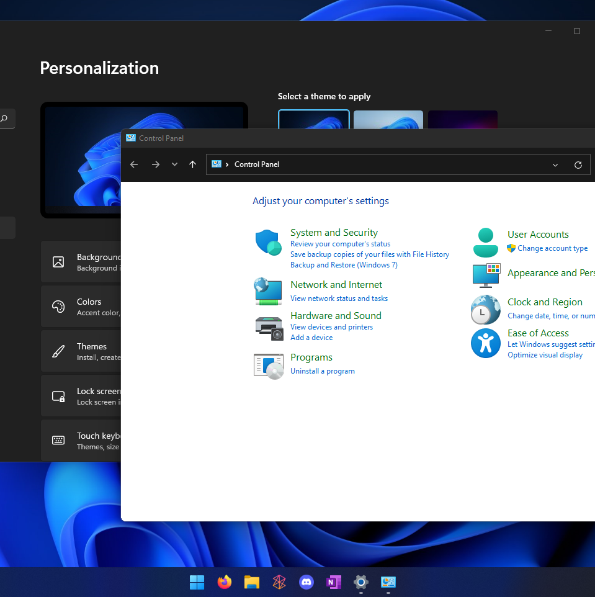Open the Colors personalization settings item
The height and width of the screenshot is (597, 595).
[x=81, y=307]
